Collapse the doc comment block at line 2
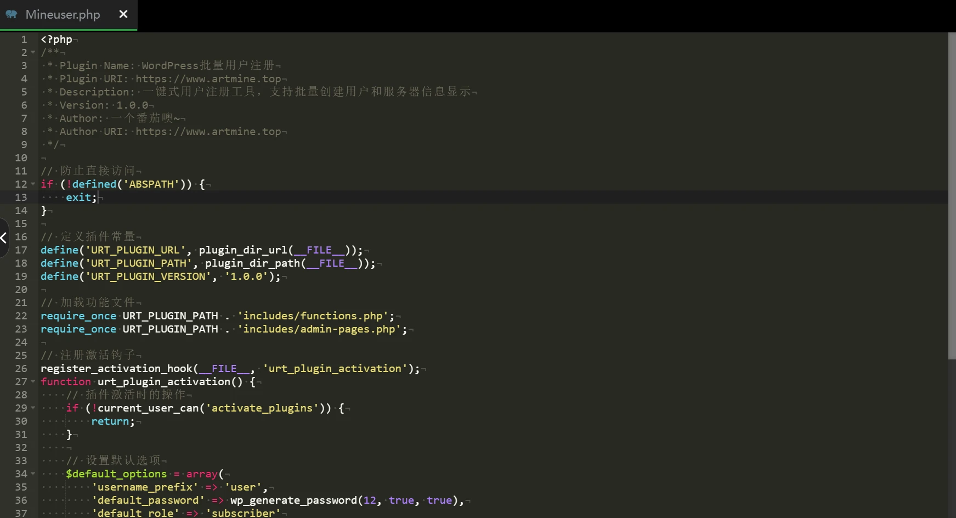Viewport: 956px width, 518px height. click(33, 53)
